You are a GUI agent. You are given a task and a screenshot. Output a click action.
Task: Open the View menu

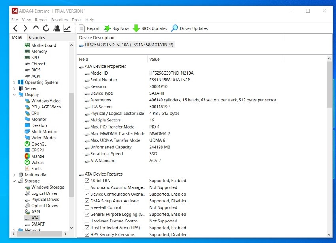26,20
